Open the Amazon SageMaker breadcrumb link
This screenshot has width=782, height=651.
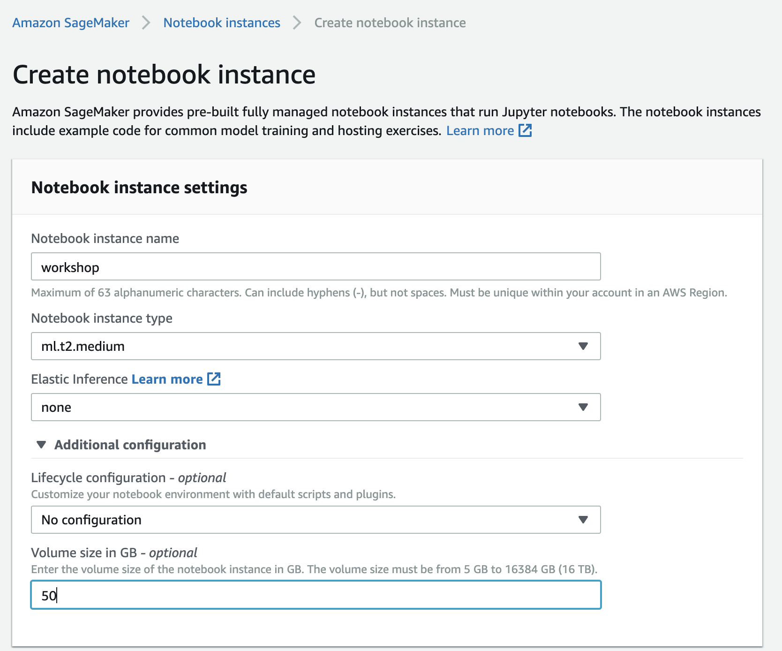(x=71, y=23)
